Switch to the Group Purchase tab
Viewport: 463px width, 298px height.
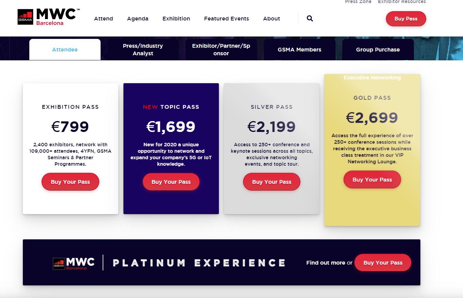(x=378, y=49)
